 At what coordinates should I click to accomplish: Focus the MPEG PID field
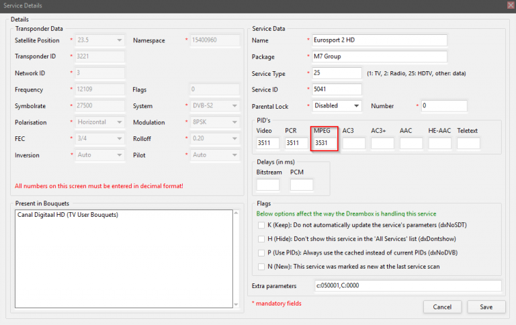[325, 143]
